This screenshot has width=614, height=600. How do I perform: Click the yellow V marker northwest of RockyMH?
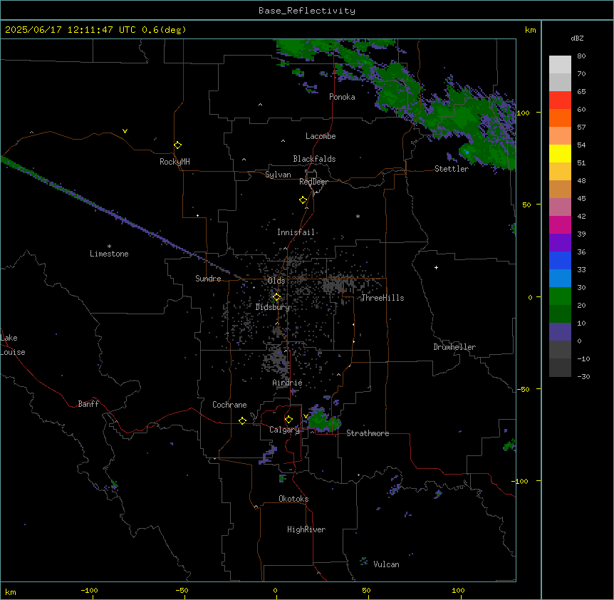tap(125, 131)
